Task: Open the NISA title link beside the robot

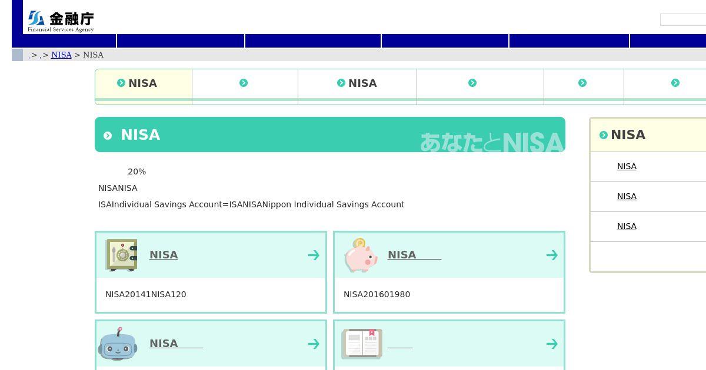Action: point(176,344)
